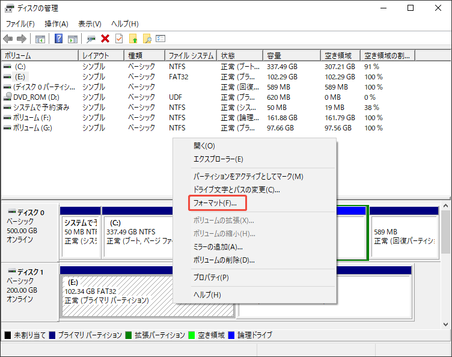Toggle the console tree toolbar icon

coord(40,39)
